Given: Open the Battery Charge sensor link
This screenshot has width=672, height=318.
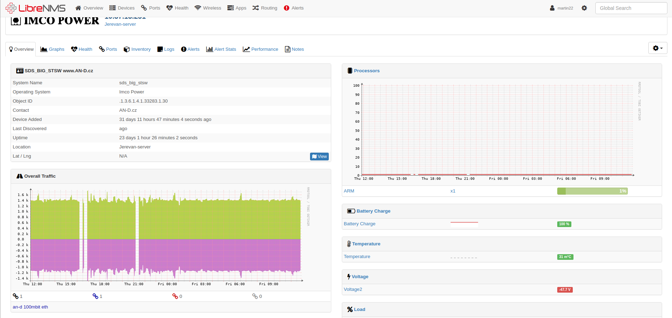Looking at the screenshot, I should coord(359,224).
